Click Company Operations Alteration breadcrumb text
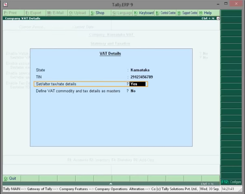Viewport: 245px width, 194px height. pos(119,189)
